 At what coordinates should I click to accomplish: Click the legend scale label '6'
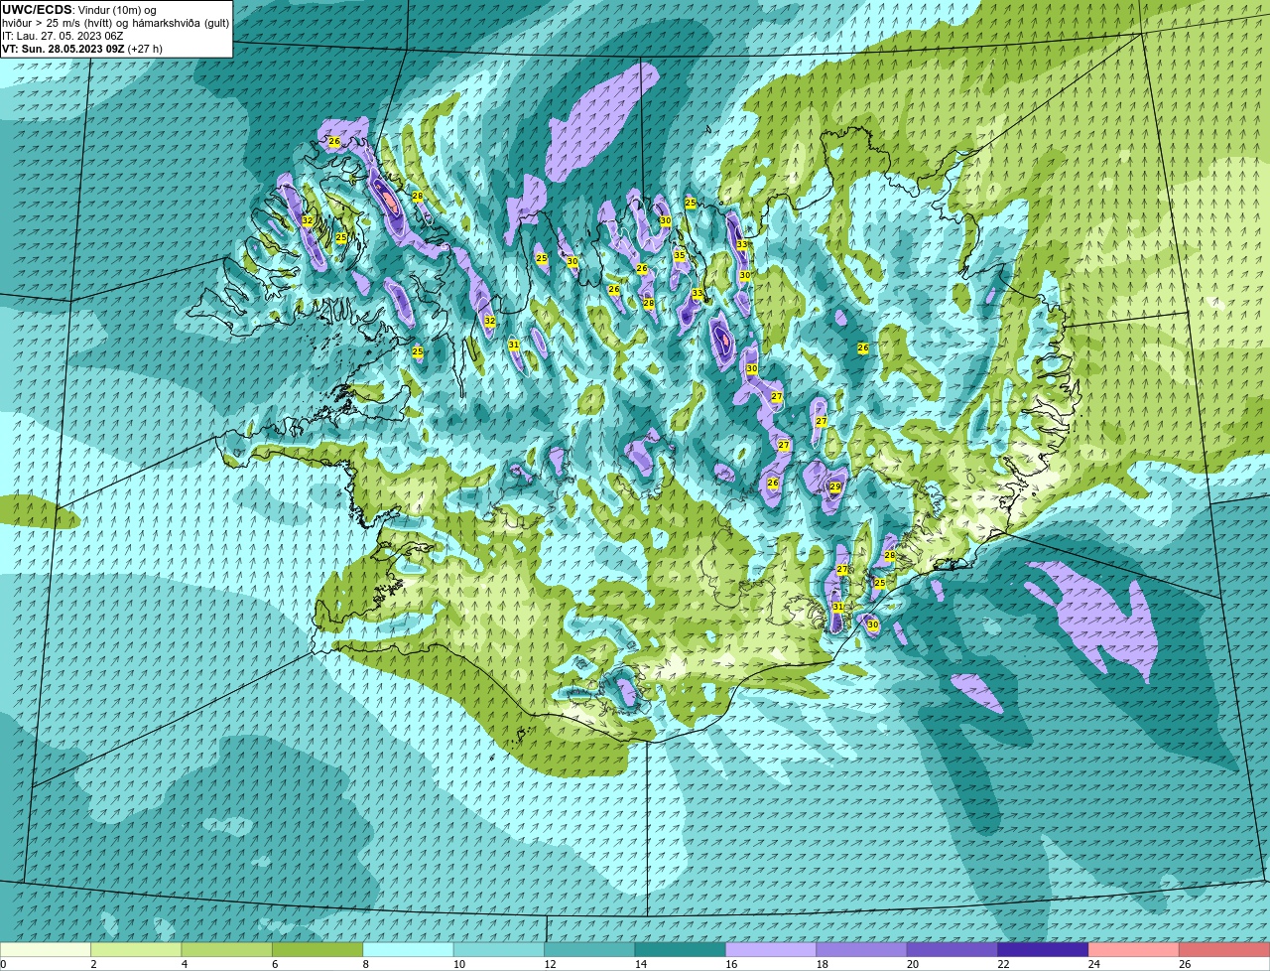pyautogui.click(x=275, y=963)
